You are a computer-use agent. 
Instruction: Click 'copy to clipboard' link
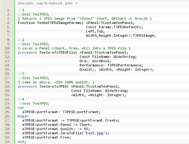click(x=49, y=3)
